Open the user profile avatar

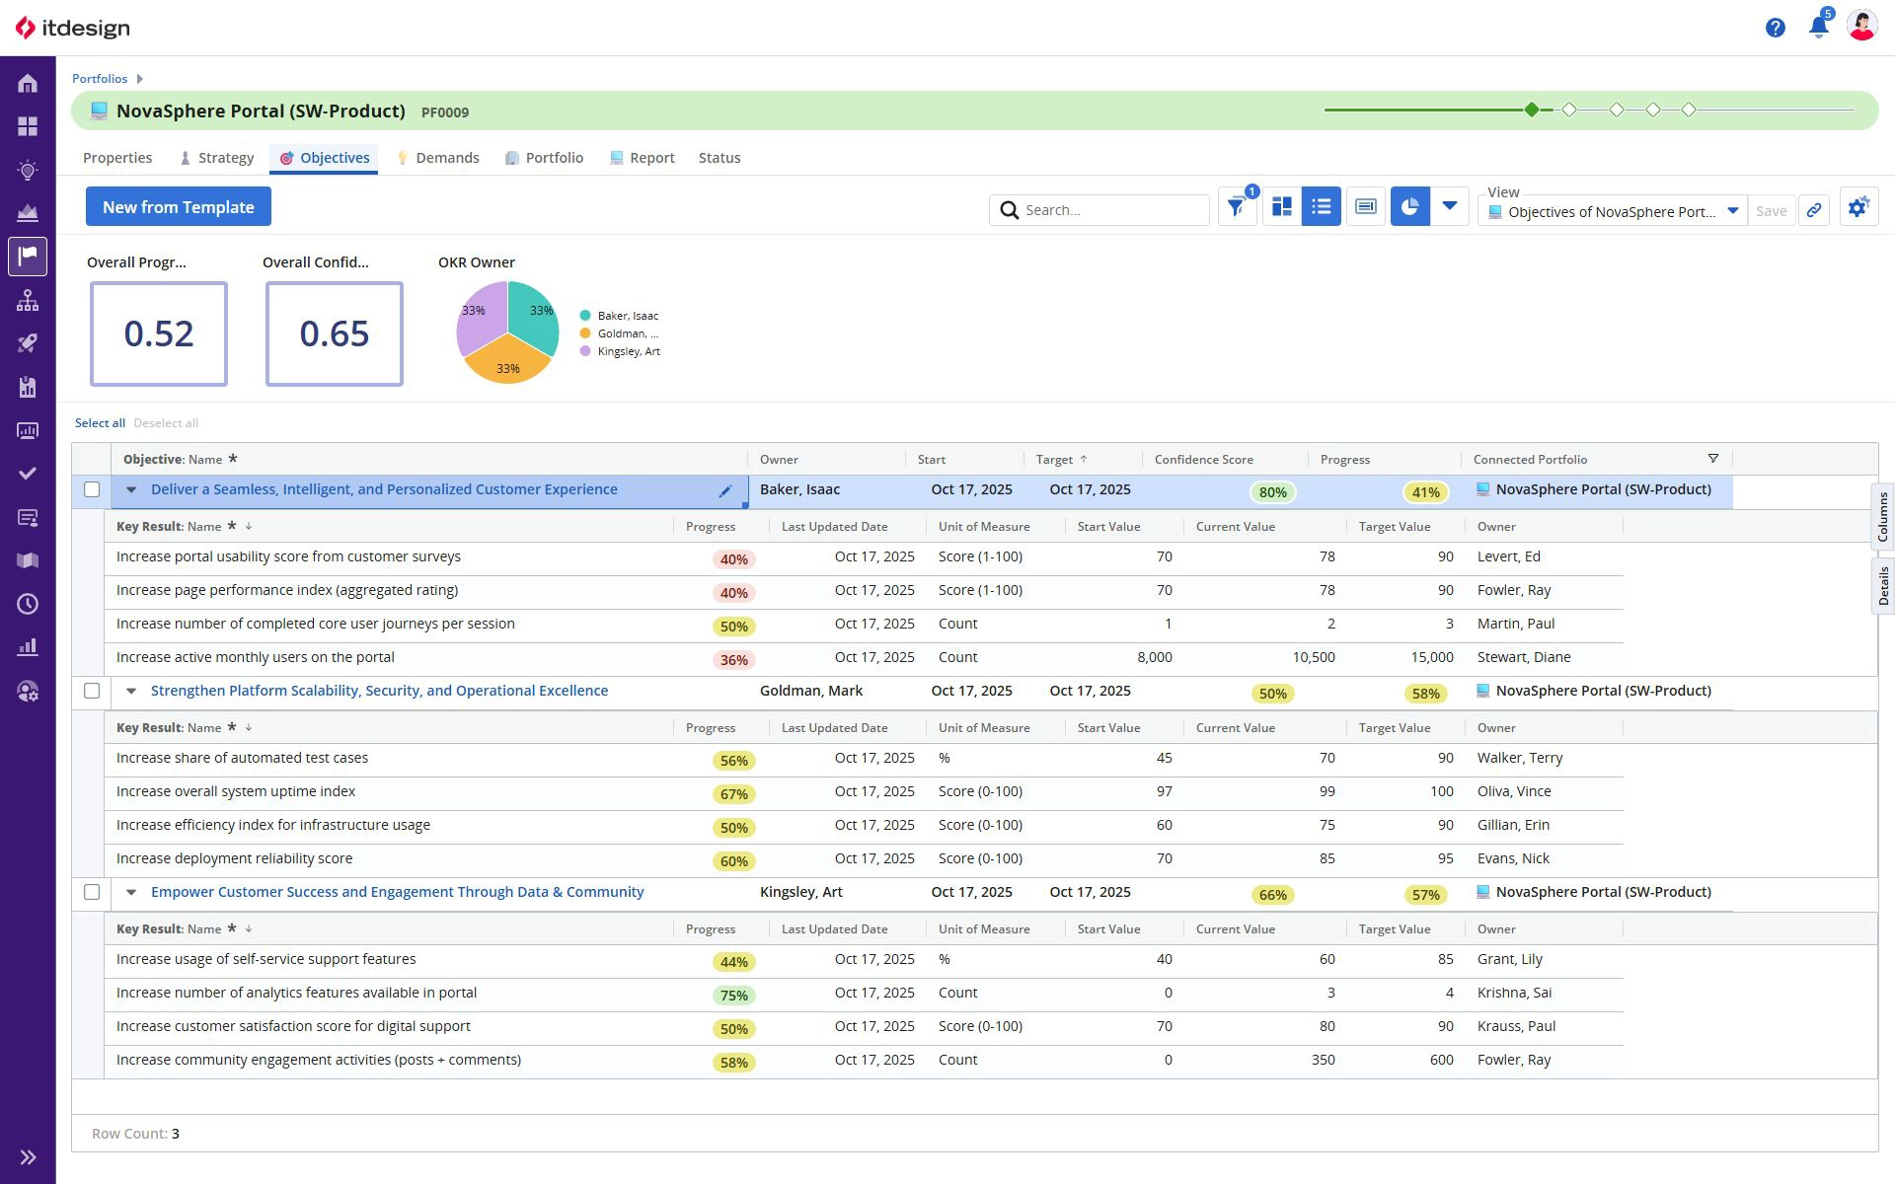1861,27
